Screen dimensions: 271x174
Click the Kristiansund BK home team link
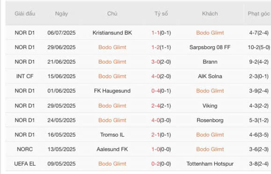point(112,33)
